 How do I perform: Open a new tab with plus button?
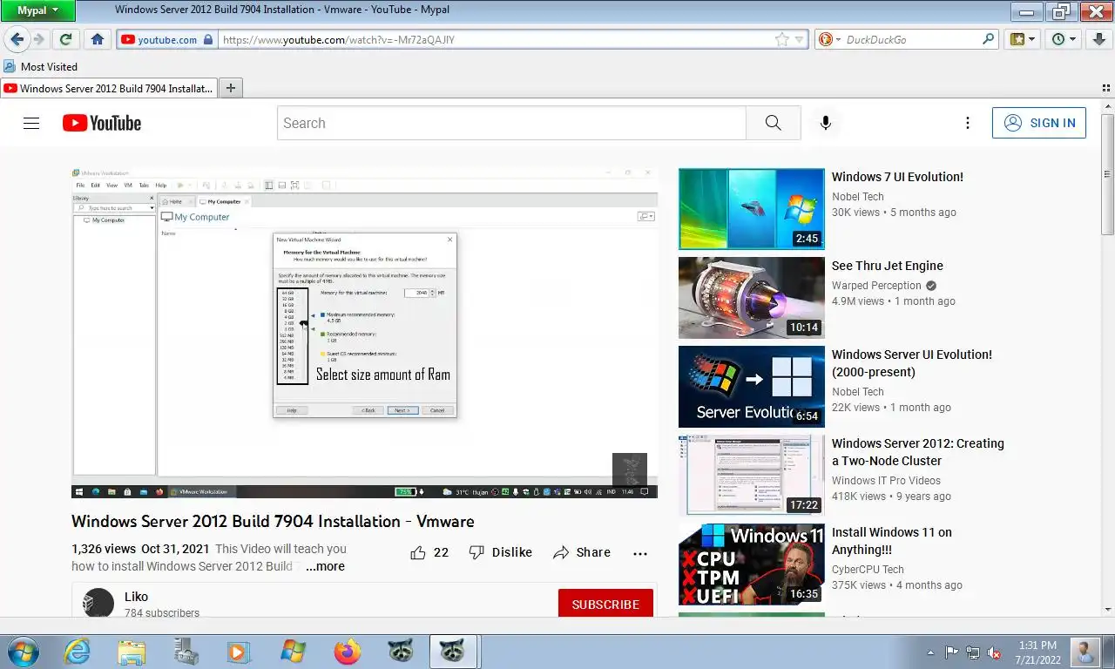(x=231, y=88)
